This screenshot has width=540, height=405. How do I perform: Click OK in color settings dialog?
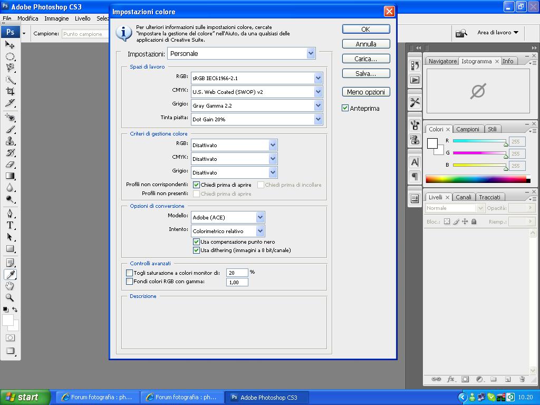click(x=366, y=30)
